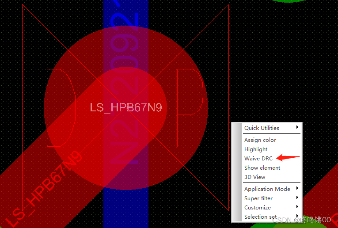The height and width of the screenshot is (228, 338).
Task: Open the Application Mode submenu
Action: click(271, 189)
